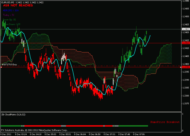Click the 1.3395 price scale value
The width and height of the screenshot is (190, 136).
186,72
